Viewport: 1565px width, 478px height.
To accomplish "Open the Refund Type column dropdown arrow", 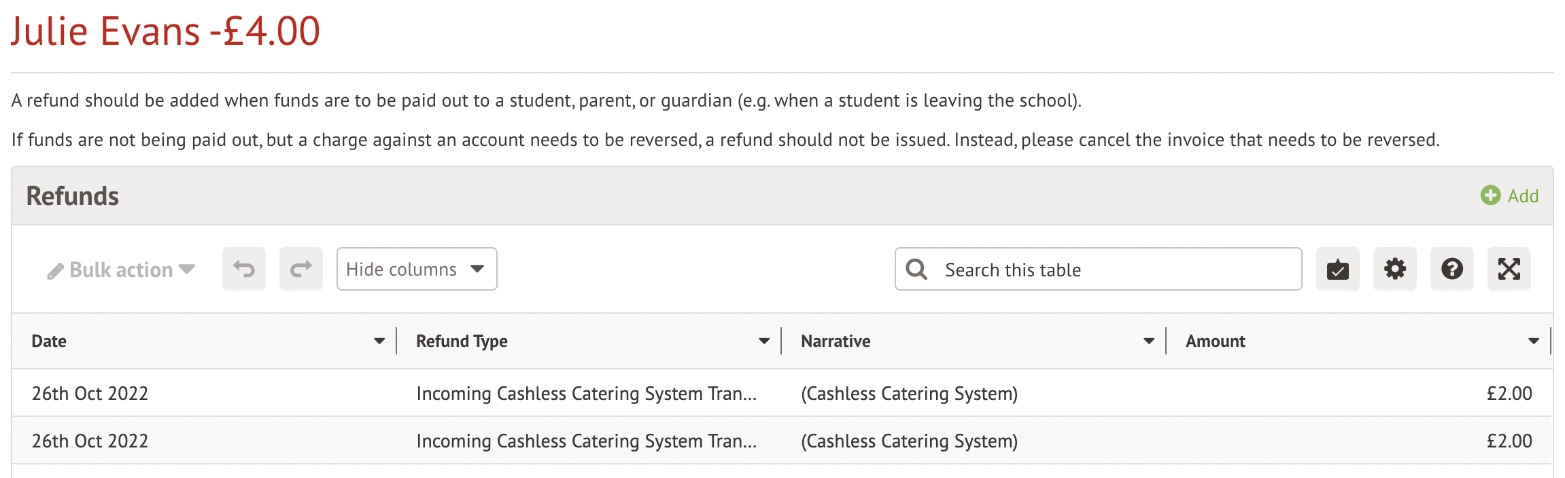I will [x=764, y=341].
